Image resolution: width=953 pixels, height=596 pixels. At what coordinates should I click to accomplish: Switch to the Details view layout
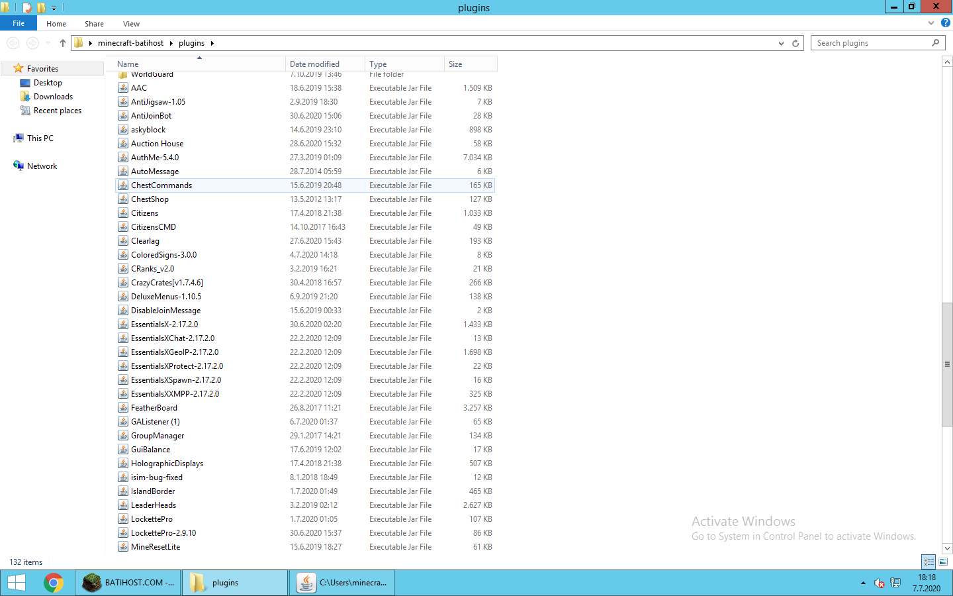coord(929,562)
